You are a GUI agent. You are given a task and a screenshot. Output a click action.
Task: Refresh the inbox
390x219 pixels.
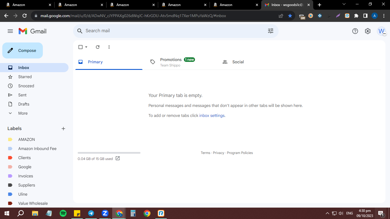[x=98, y=47]
